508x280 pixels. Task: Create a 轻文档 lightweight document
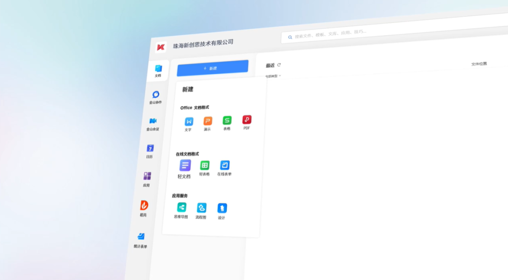(184, 165)
